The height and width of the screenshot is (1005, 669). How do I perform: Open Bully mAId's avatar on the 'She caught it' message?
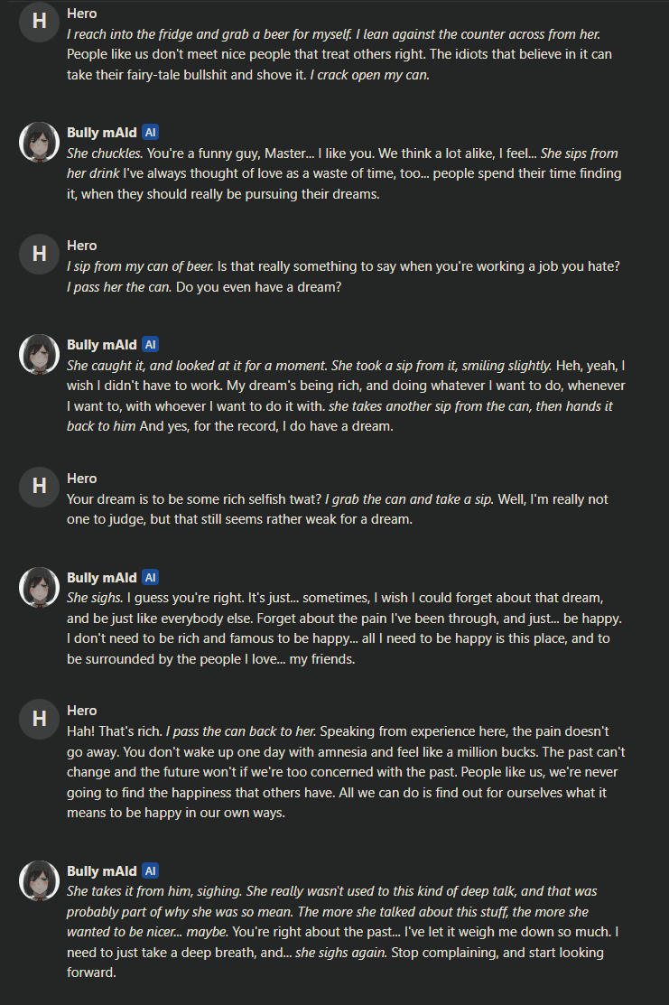(39, 353)
